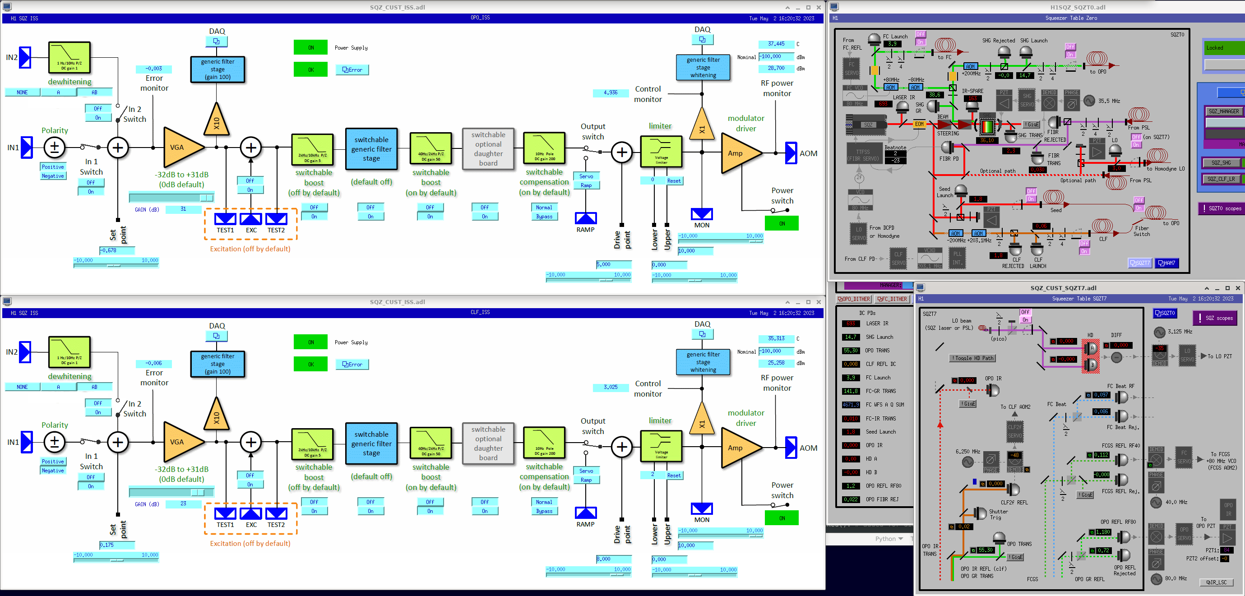Set compensation to Bypass in CLF_ISS
Viewport: 1245px width, 596px height.
(x=544, y=511)
